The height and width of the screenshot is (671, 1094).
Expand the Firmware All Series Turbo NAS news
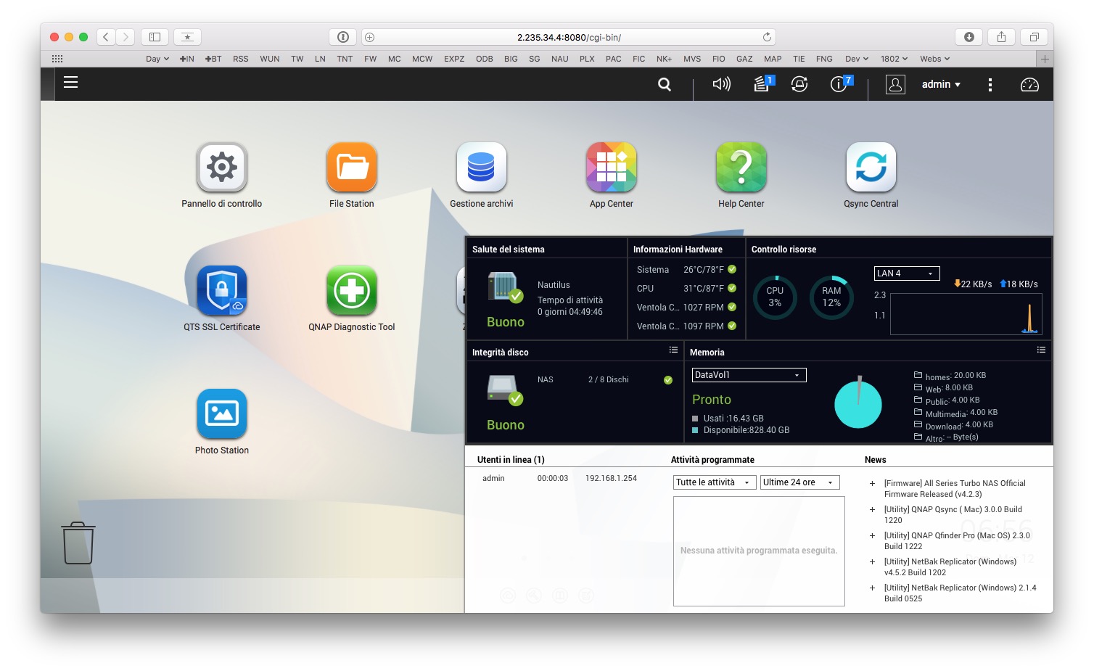click(x=872, y=483)
